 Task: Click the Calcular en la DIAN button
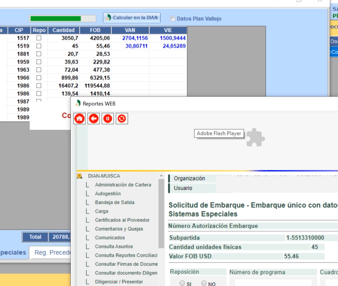(131, 18)
